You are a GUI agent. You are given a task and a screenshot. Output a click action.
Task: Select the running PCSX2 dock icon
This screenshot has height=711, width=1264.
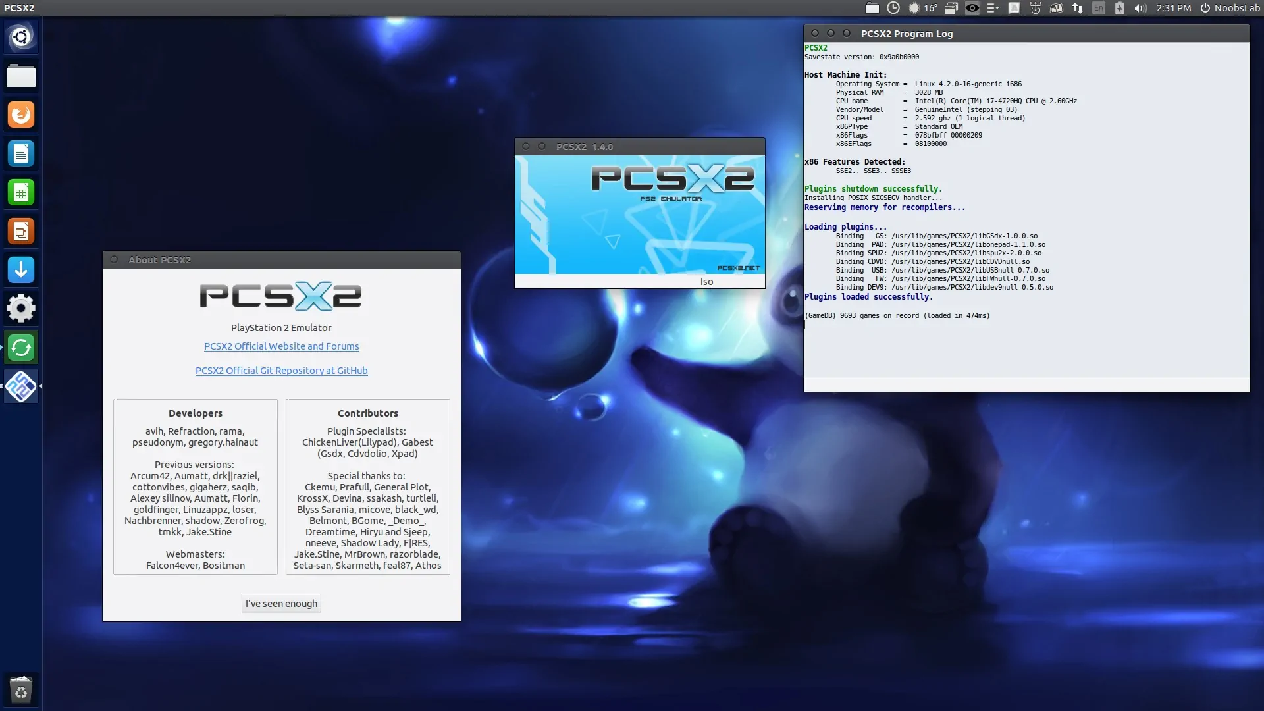(x=21, y=386)
